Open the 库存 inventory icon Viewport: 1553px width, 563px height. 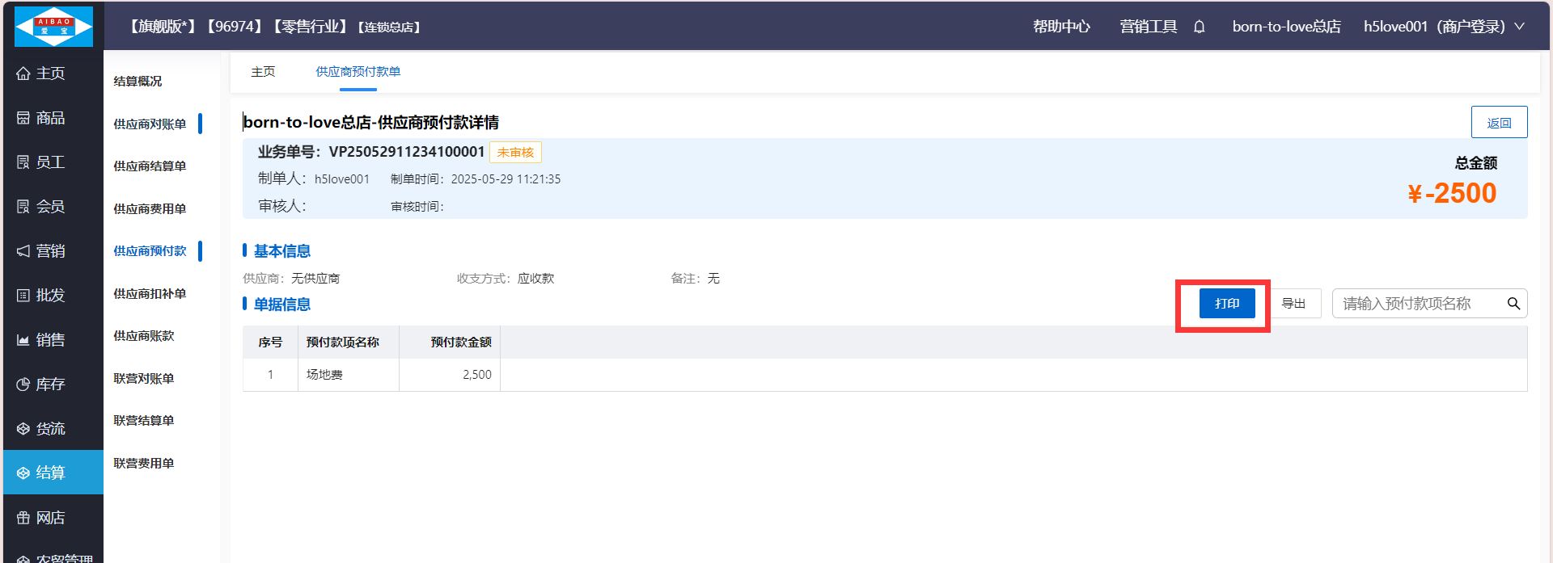(x=23, y=384)
